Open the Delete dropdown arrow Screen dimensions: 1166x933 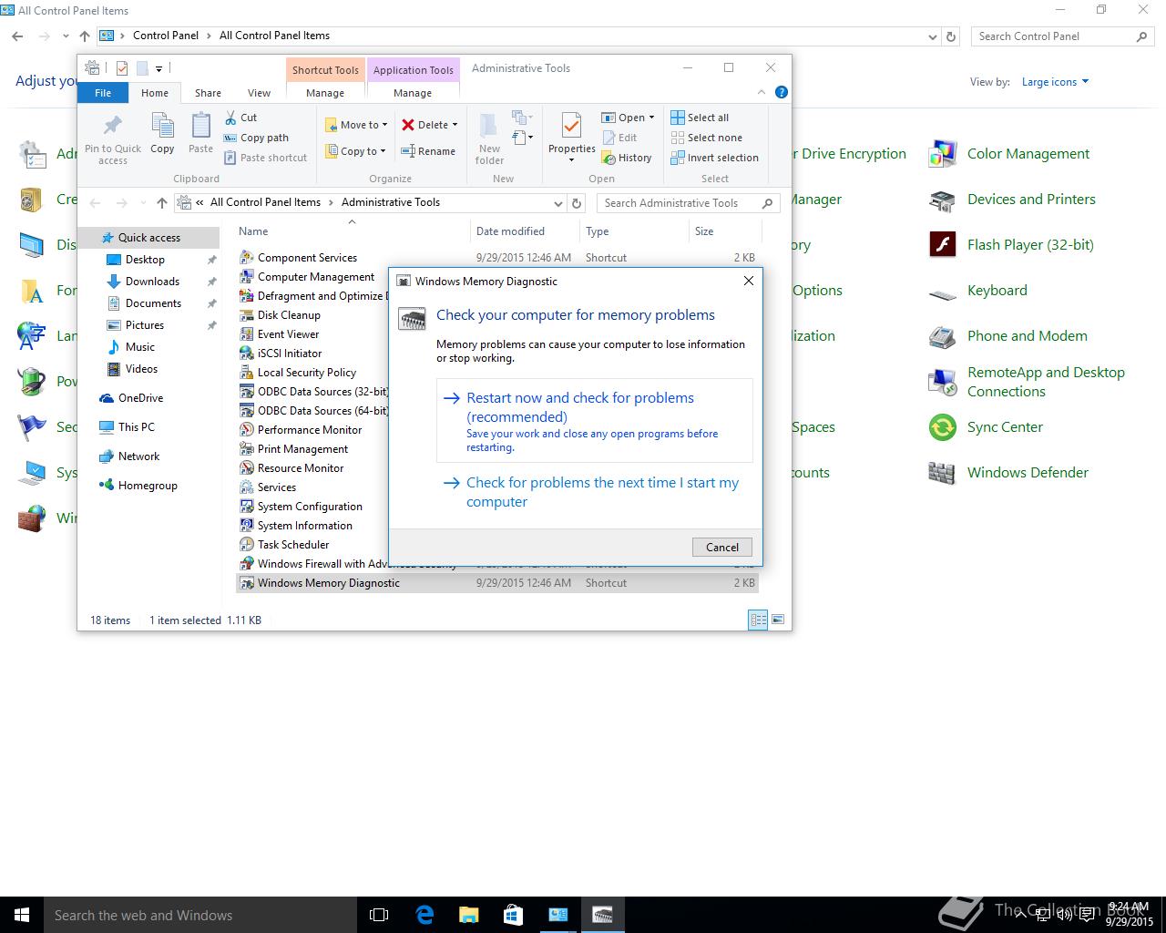tap(455, 125)
